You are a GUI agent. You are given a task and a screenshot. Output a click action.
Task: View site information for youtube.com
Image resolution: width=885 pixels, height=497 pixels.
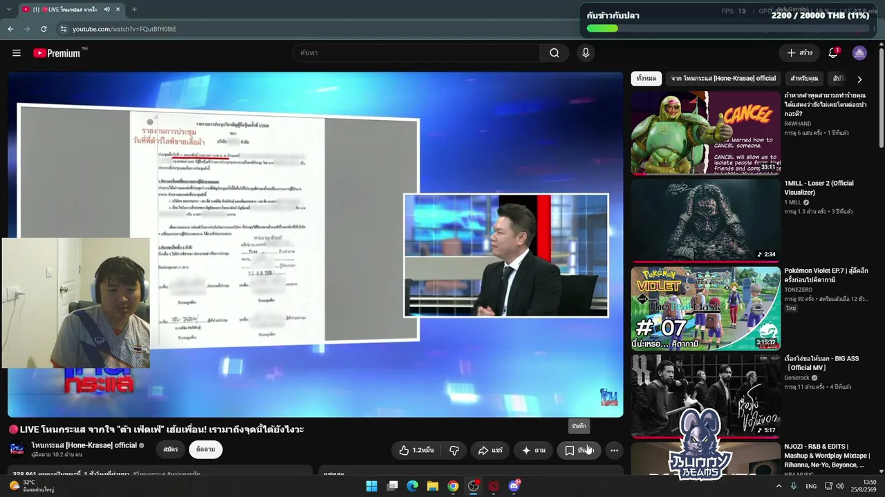pos(63,29)
